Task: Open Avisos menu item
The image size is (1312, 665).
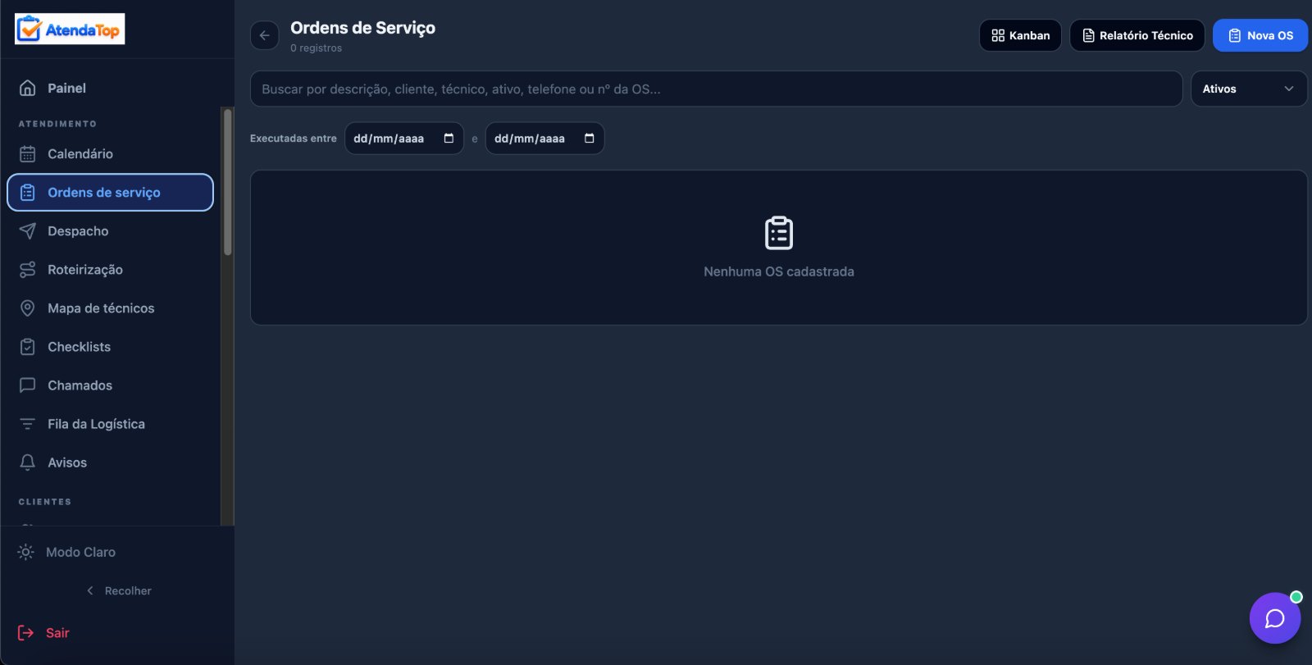Action: (110, 462)
